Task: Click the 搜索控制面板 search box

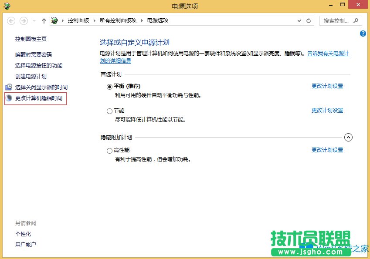Action: pos(337,20)
